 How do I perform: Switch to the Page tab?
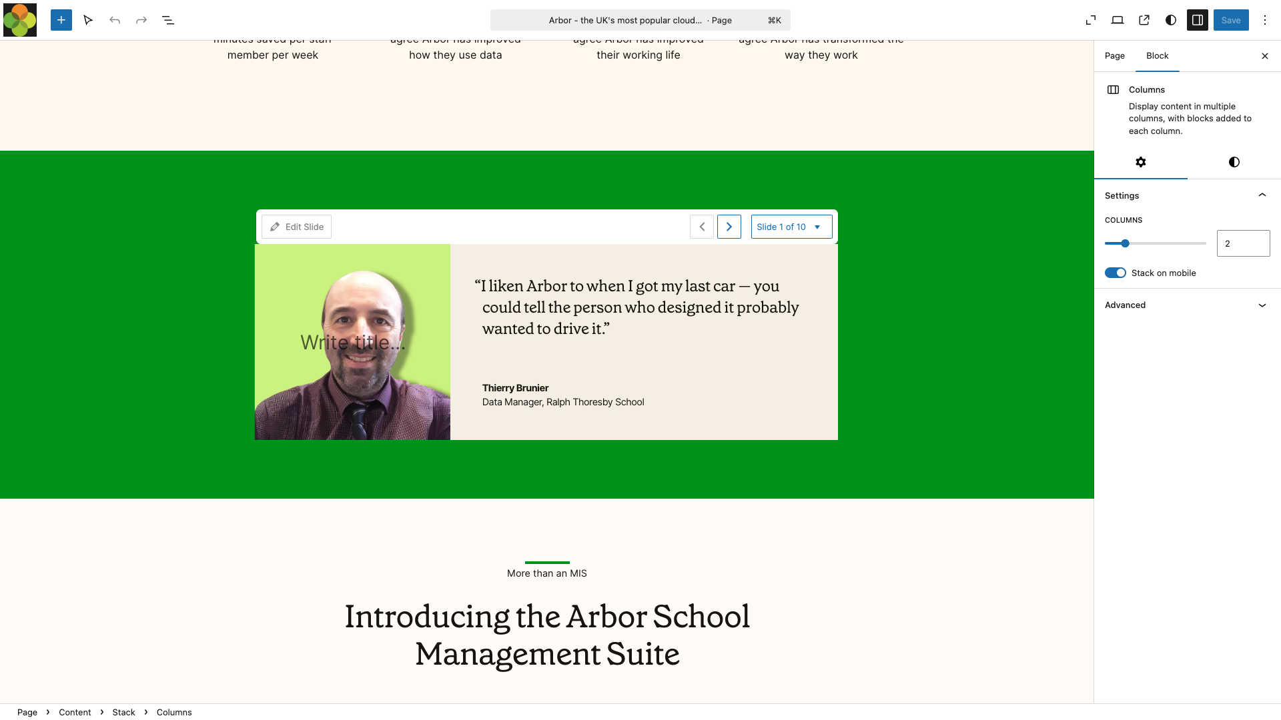coord(1115,56)
